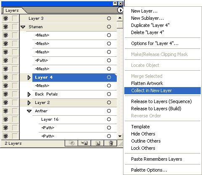Select the Layer 16 row
Viewport: 202px width, 175px height.
pyautogui.click(x=78, y=119)
